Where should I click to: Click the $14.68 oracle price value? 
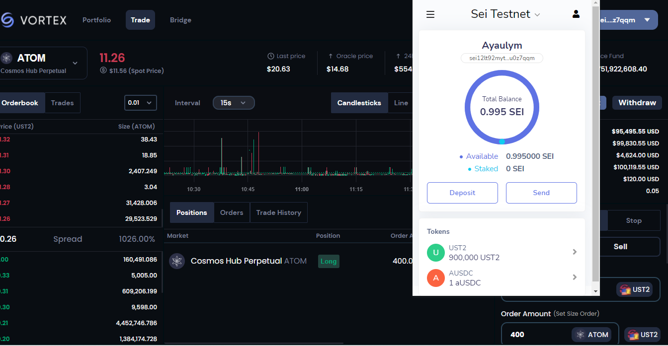[x=337, y=69]
